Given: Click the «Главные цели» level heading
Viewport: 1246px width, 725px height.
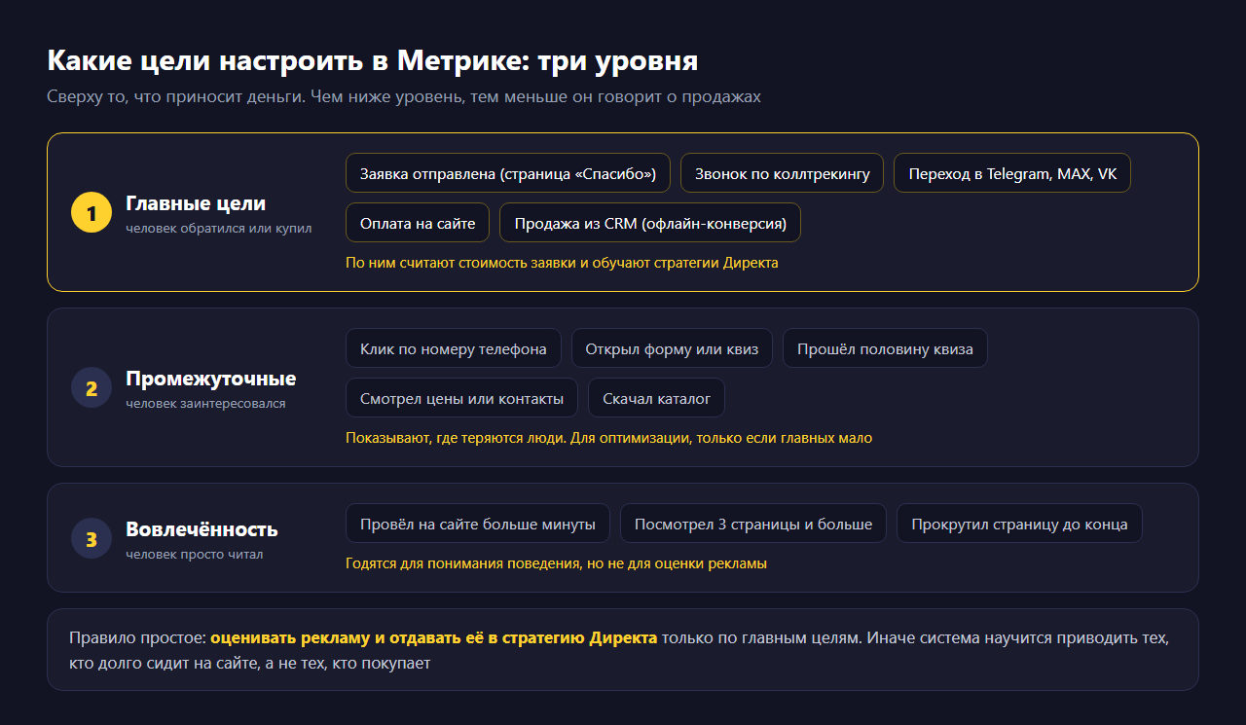Looking at the screenshot, I should tap(196, 203).
